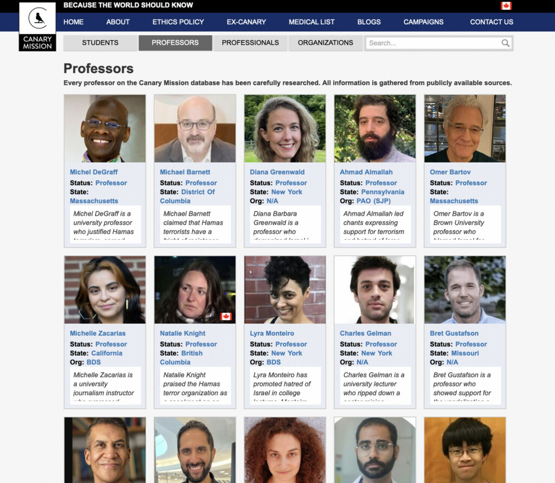Click the Canadian flag icon in header
The image size is (555, 483).
pyautogui.click(x=506, y=5)
